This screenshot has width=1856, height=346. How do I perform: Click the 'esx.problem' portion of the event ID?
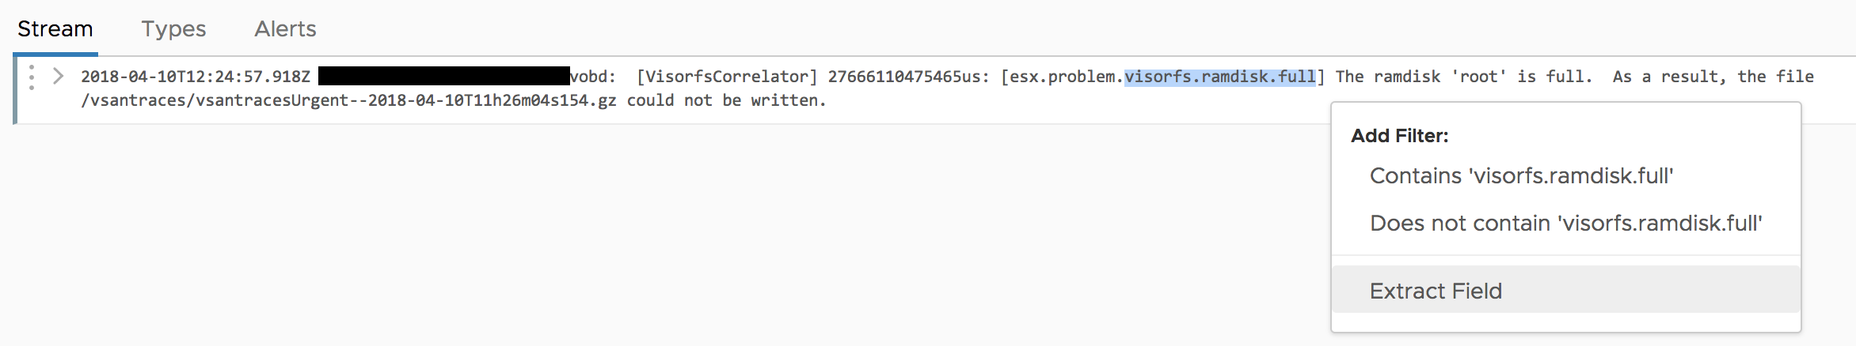point(1063,77)
